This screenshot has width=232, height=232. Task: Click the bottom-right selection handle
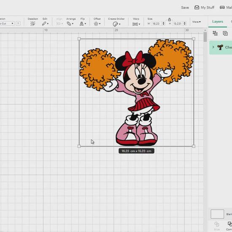194,146
